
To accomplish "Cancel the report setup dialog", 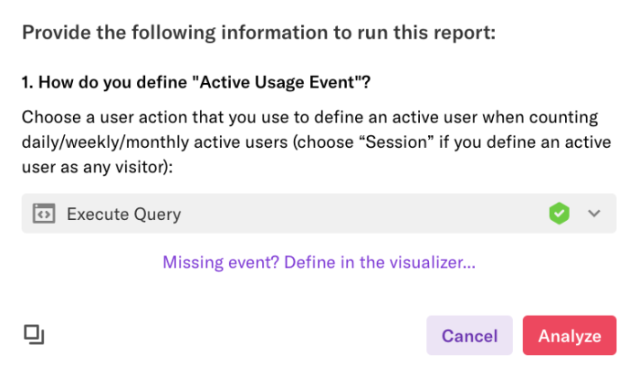I will pyautogui.click(x=469, y=335).
